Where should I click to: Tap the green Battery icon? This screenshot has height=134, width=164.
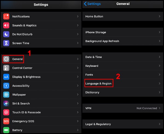(6, 130)
